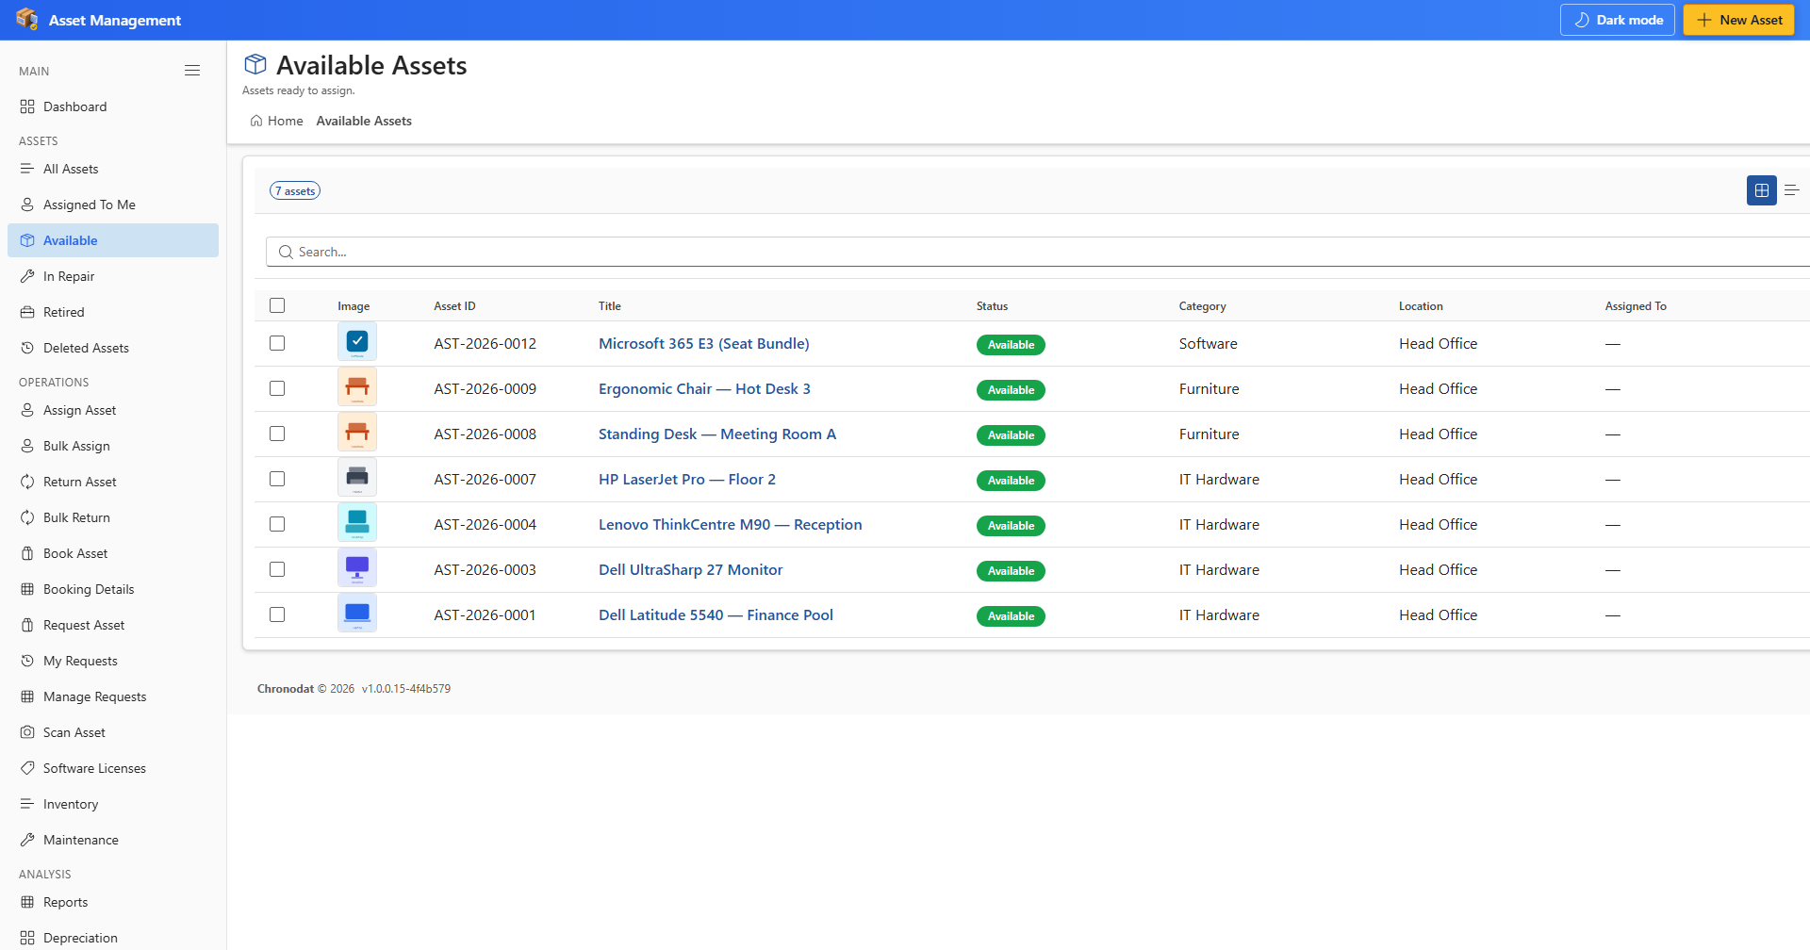1810x950 pixels.
Task: Click version text v1.0.0.15-4f4b579 in footer
Action: 406,689
